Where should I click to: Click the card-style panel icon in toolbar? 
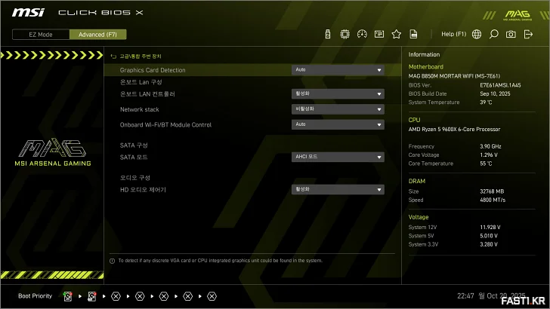[379, 35]
